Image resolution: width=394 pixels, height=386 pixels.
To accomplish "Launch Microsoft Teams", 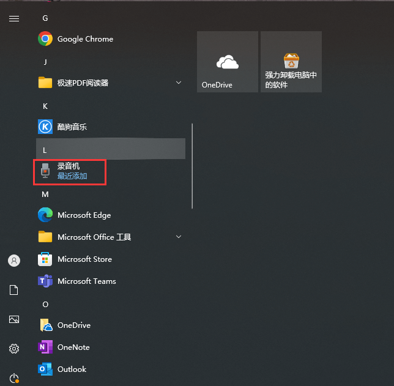I will click(86, 281).
